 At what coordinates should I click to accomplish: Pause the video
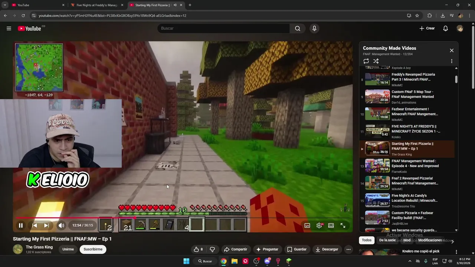(21, 225)
